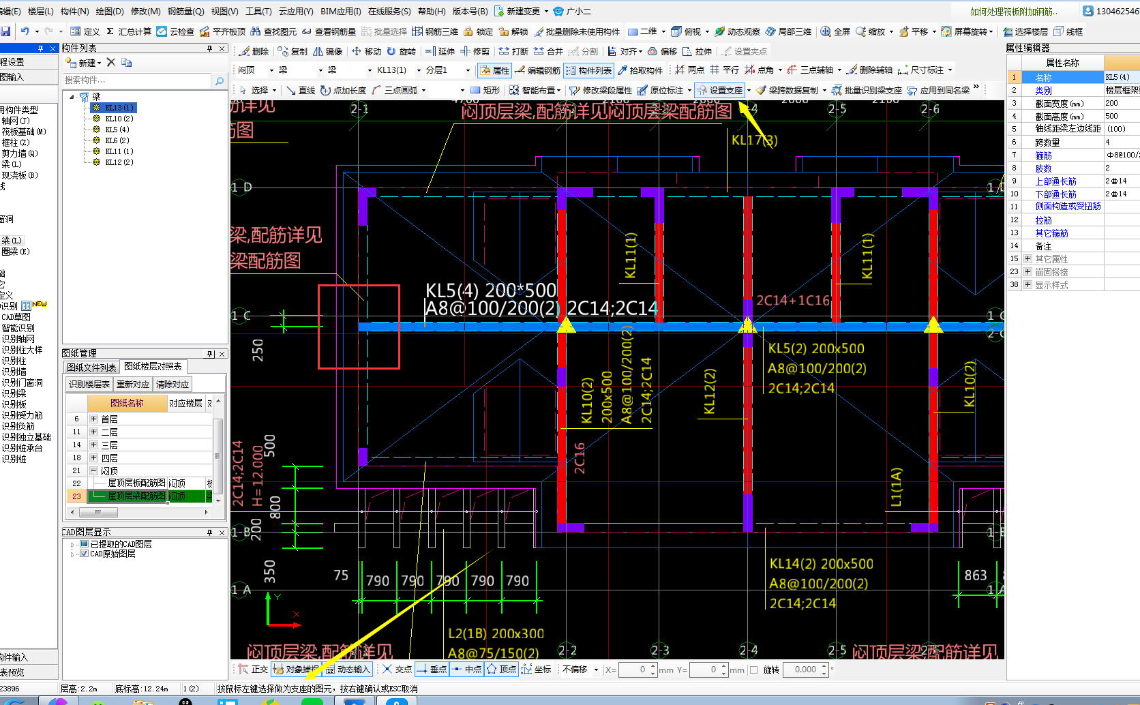Click 查找图元 binoculars tool
This screenshot has width=1140, height=705.
pyautogui.click(x=273, y=31)
